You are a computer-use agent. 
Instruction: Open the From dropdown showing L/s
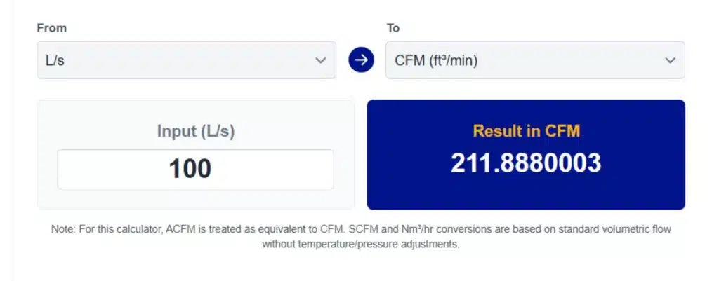(186, 60)
